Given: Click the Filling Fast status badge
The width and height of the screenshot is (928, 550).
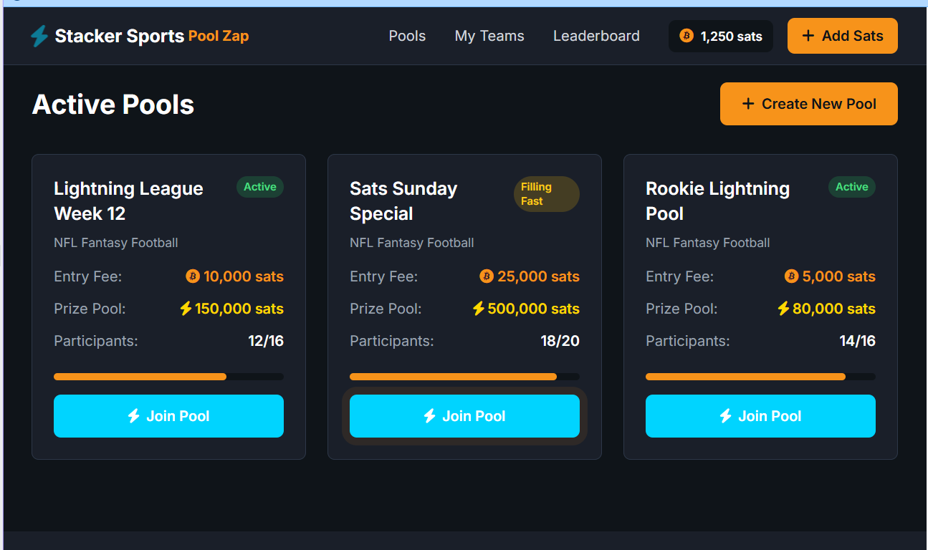Looking at the screenshot, I should (547, 194).
